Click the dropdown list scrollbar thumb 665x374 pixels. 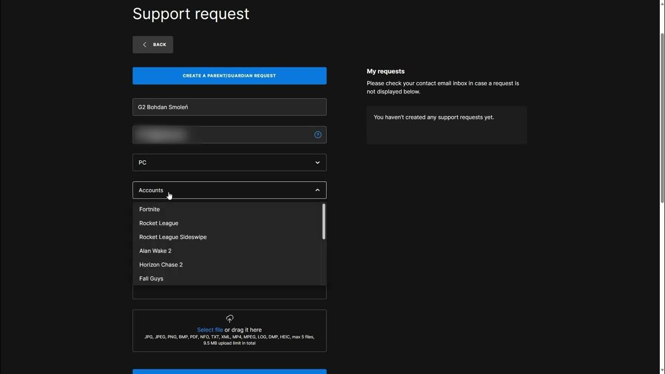(x=324, y=222)
